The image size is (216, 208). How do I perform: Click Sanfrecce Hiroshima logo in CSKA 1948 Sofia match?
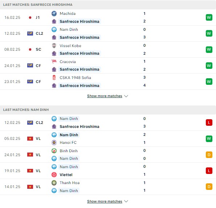54,86
